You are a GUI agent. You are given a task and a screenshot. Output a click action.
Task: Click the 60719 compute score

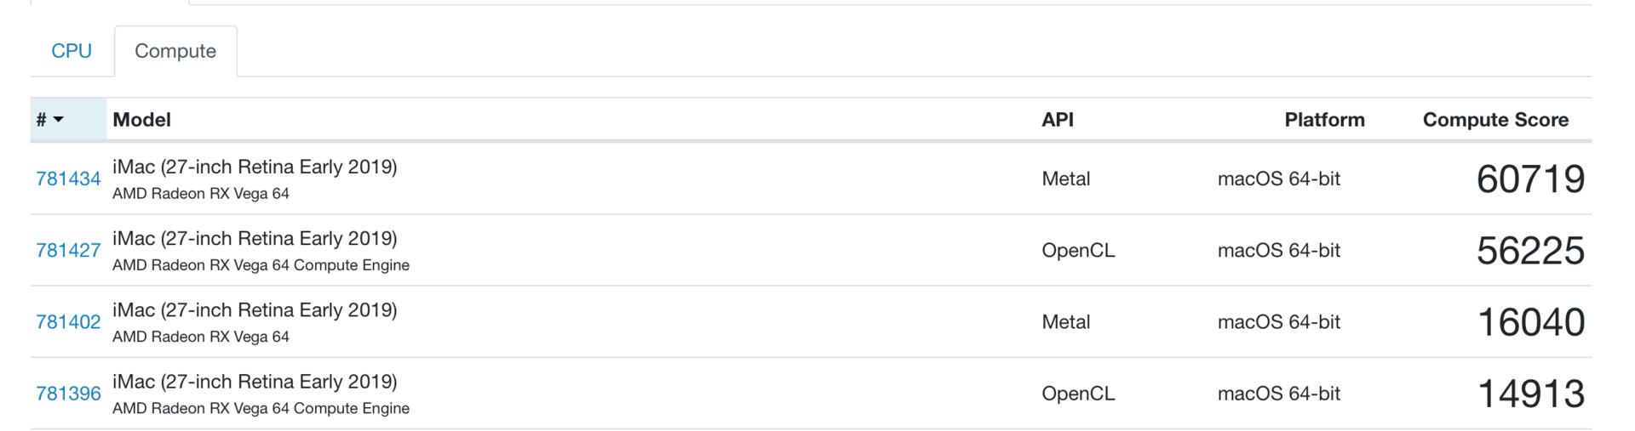(x=1529, y=179)
